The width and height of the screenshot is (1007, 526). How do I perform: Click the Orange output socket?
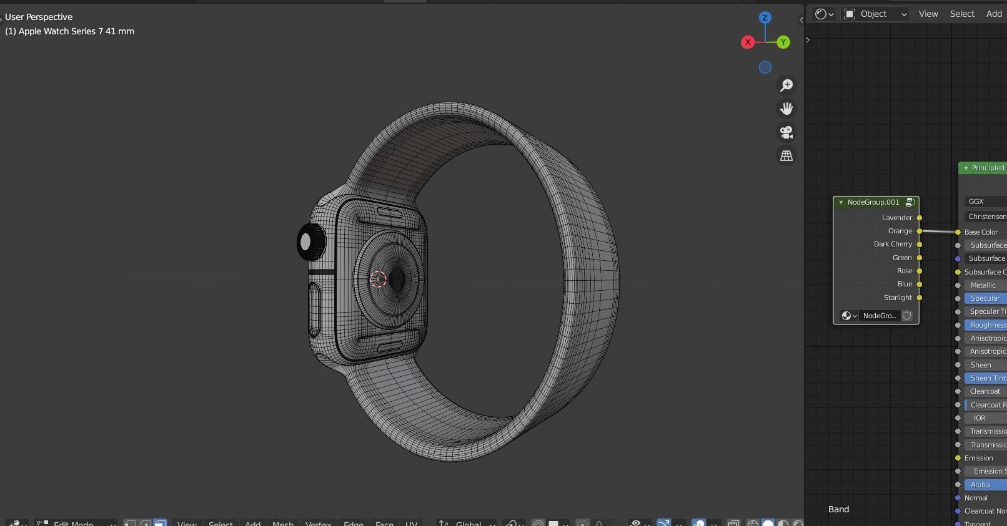920,231
